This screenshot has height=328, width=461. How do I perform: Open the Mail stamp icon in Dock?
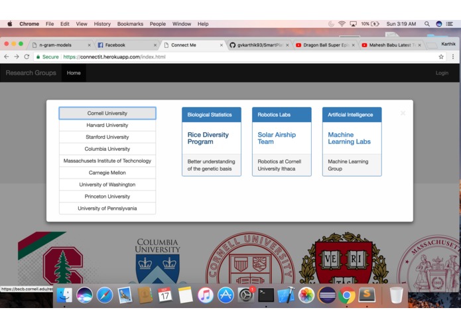(125, 295)
